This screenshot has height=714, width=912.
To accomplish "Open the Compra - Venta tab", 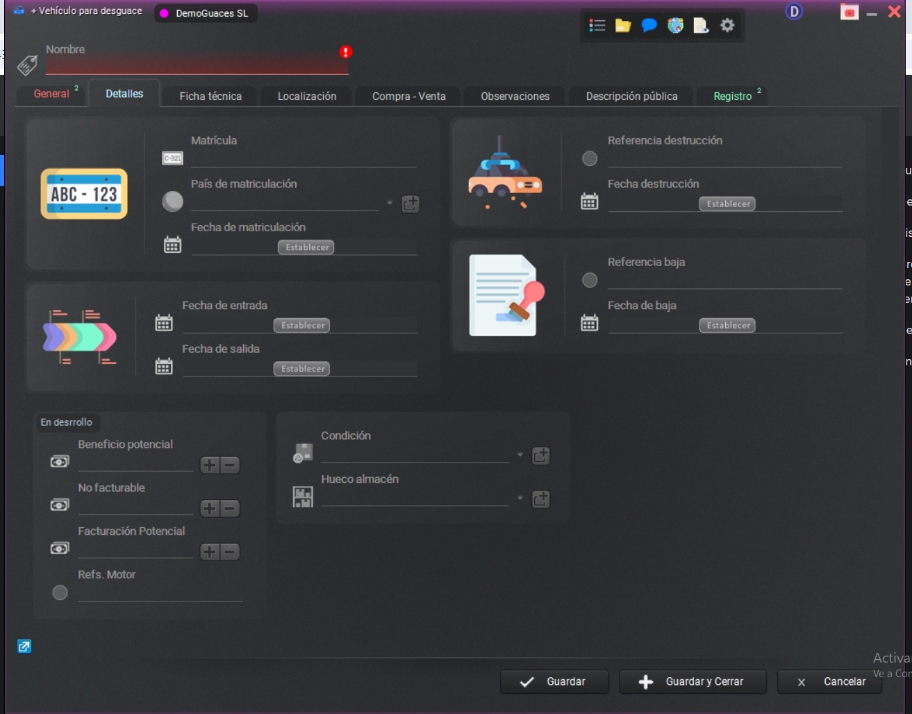I will [x=408, y=97].
